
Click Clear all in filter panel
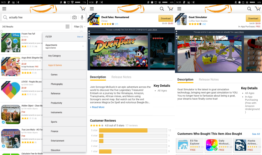tap(80, 37)
